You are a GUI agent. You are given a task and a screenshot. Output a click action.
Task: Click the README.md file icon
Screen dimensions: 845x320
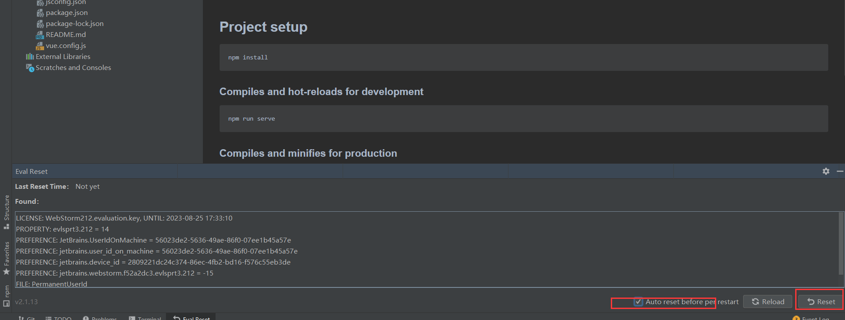pos(40,35)
